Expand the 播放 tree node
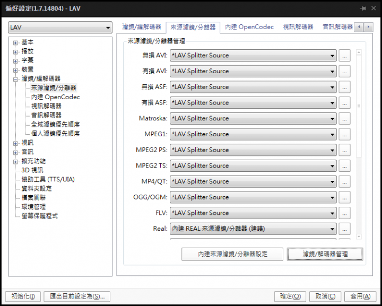382x306 pixels. (15, 52)
